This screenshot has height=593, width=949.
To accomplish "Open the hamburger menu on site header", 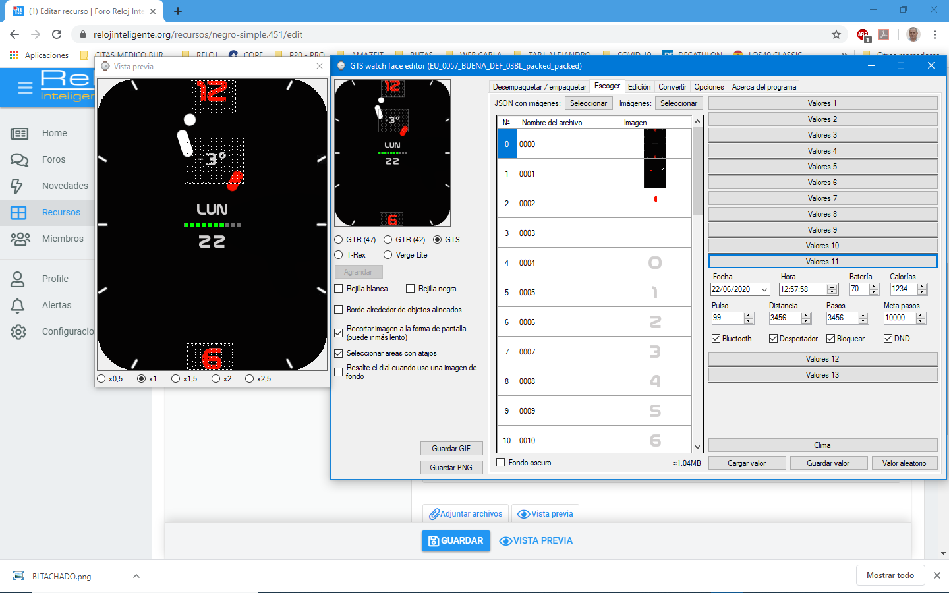I will pos(25,88).
